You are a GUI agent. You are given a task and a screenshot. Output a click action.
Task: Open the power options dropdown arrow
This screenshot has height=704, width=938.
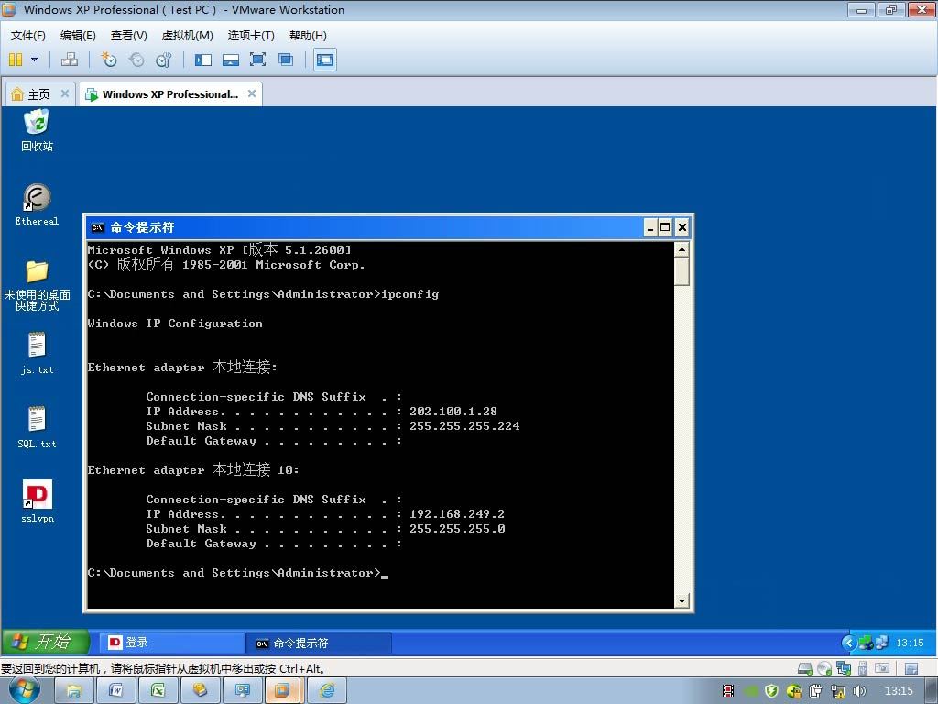click(x=34, y=60)
